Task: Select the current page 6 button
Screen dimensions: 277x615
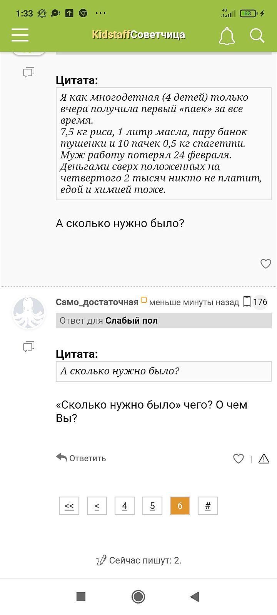Action: (180, 506)
